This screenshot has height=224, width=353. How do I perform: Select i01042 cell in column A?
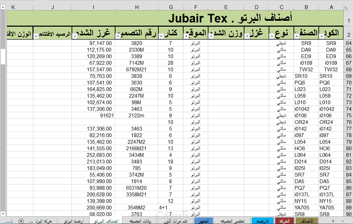(331, 109)
